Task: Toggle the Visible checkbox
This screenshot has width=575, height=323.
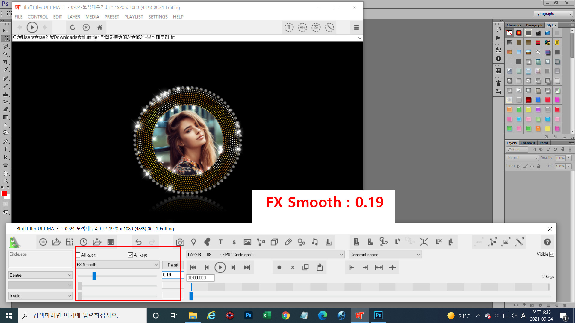Action: pos(552,254)
